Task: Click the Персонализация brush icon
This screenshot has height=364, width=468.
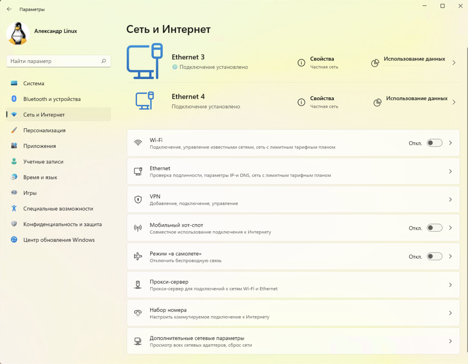Action: [14, 130]
